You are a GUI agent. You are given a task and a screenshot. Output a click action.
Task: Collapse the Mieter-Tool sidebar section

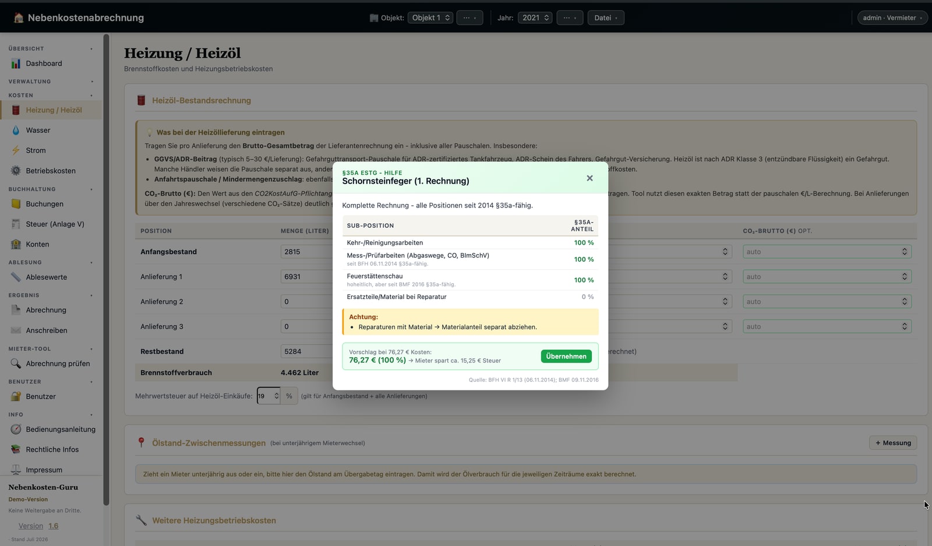tap(51, 349)
